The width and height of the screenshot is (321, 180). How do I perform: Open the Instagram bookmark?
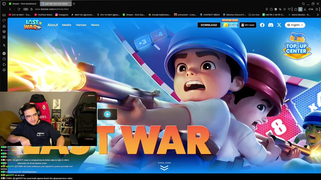point(62,15)
